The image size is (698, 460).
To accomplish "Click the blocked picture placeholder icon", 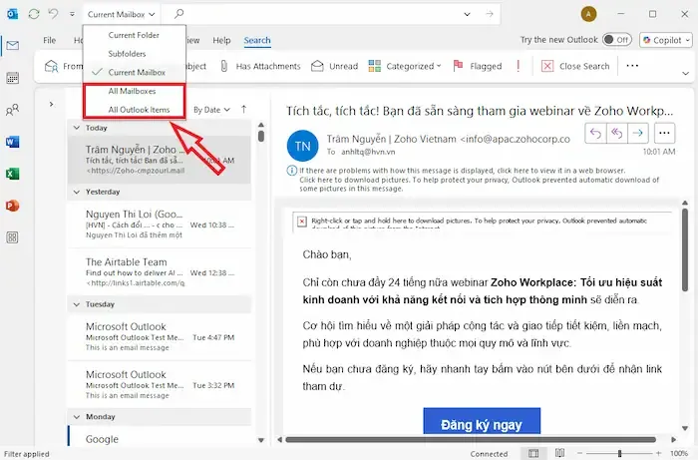I will tap(302, 222).
